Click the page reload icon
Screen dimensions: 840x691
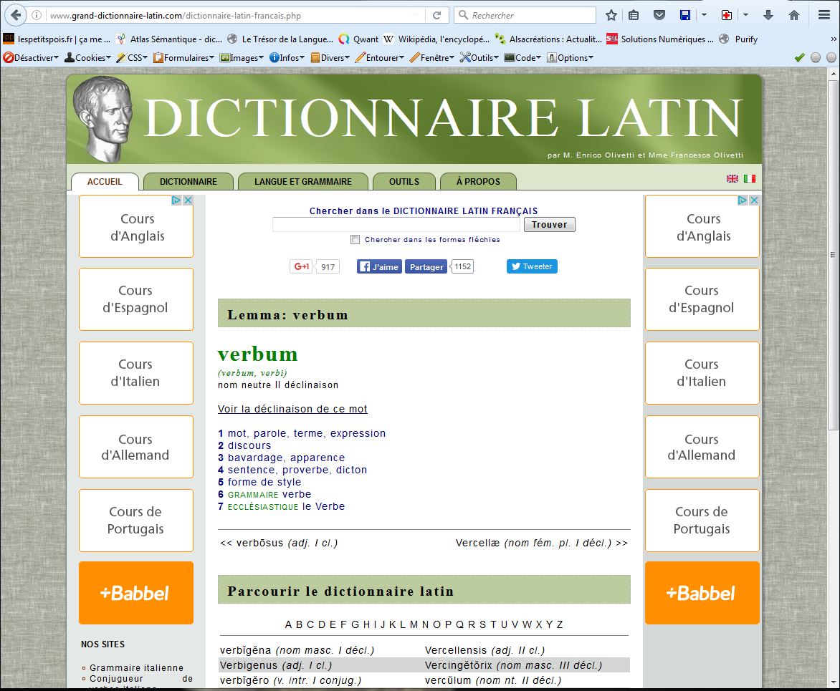[436, 15]
